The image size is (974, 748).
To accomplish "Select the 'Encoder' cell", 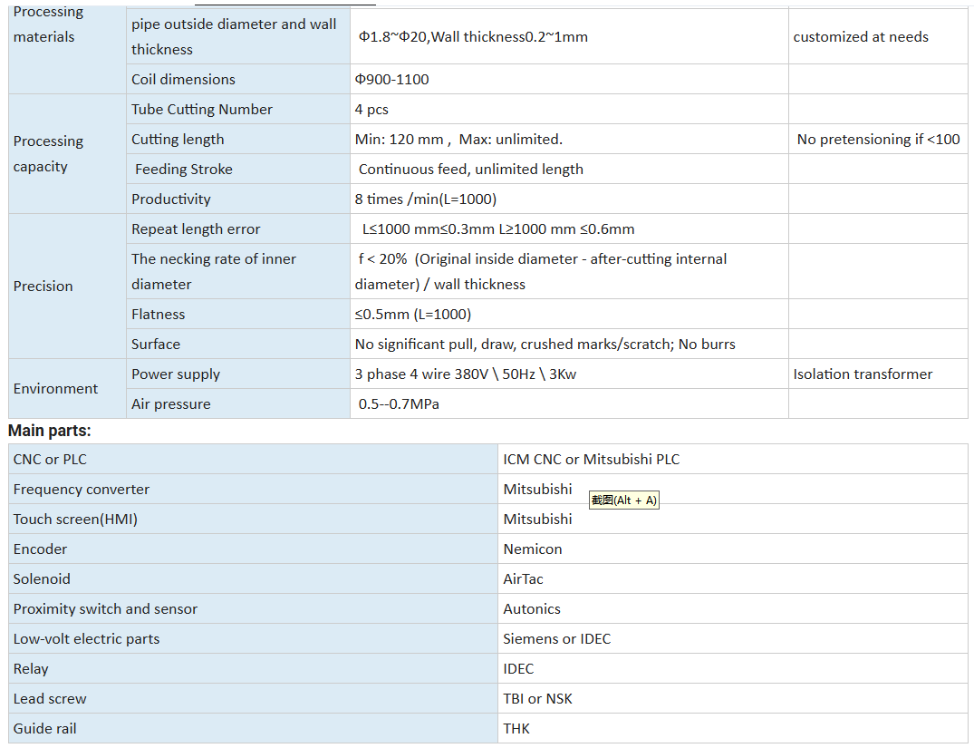I will (x=253, y=549).
